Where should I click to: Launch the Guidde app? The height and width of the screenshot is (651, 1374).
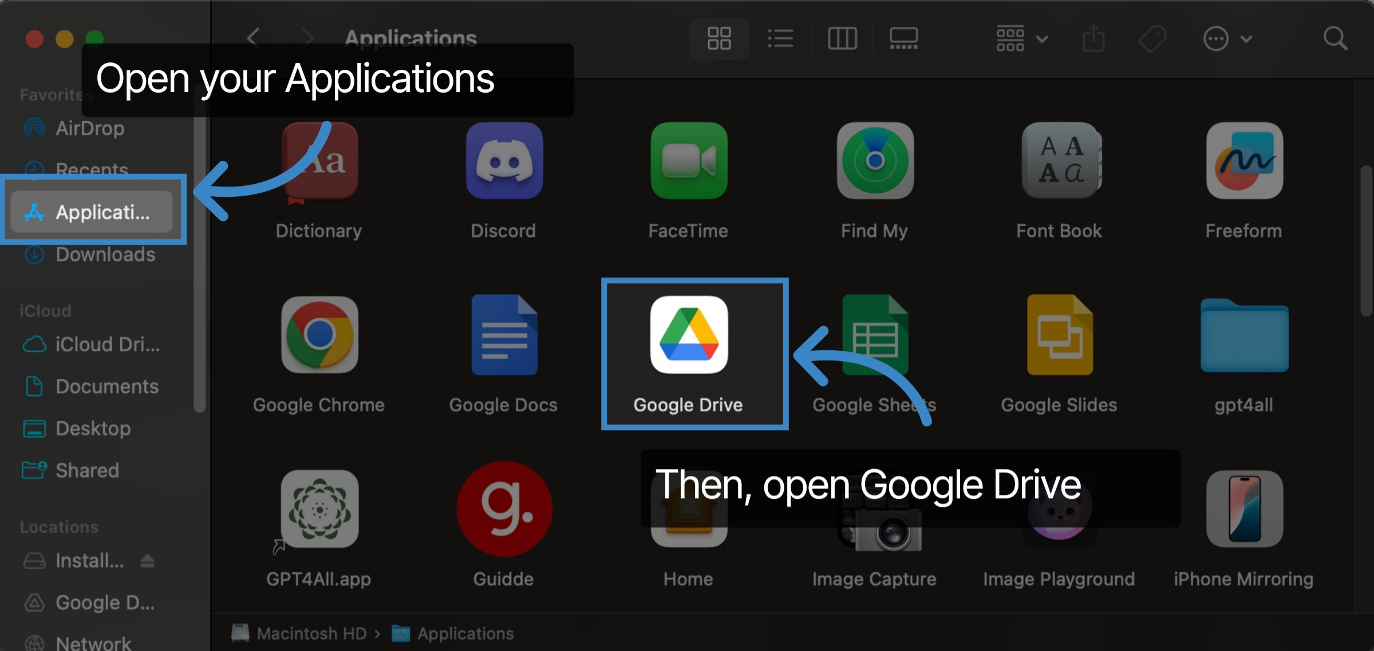coord(504,509)
